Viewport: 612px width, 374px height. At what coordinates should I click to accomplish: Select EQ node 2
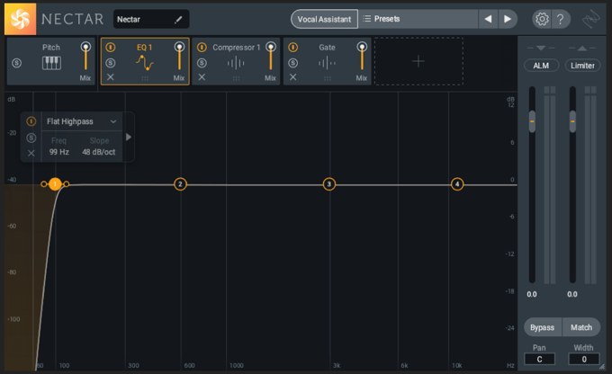(180, 184)
